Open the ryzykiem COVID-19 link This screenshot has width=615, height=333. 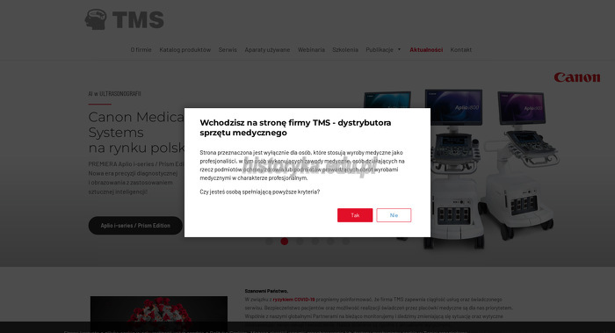pyautogui.click(x=293, y=300)
